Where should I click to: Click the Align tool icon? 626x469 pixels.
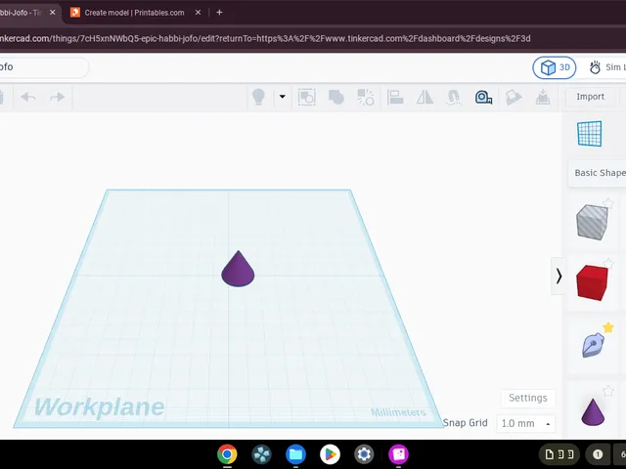395,97
